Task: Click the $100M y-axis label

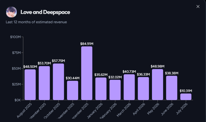Action: click(x=15, y=37)
